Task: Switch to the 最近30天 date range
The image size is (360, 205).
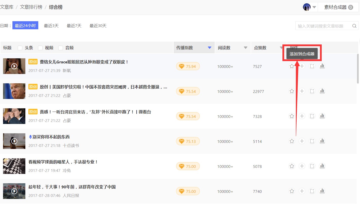Action: [x=98, y=26]
